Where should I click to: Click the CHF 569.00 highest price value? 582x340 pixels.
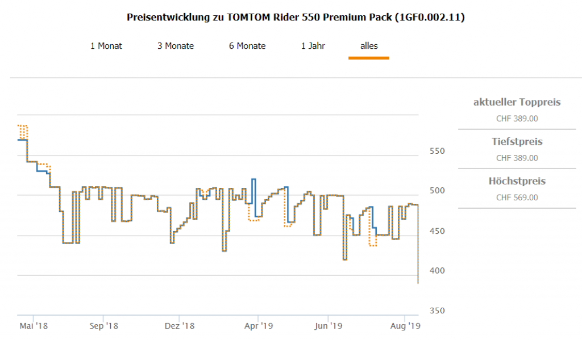point(517,198)
